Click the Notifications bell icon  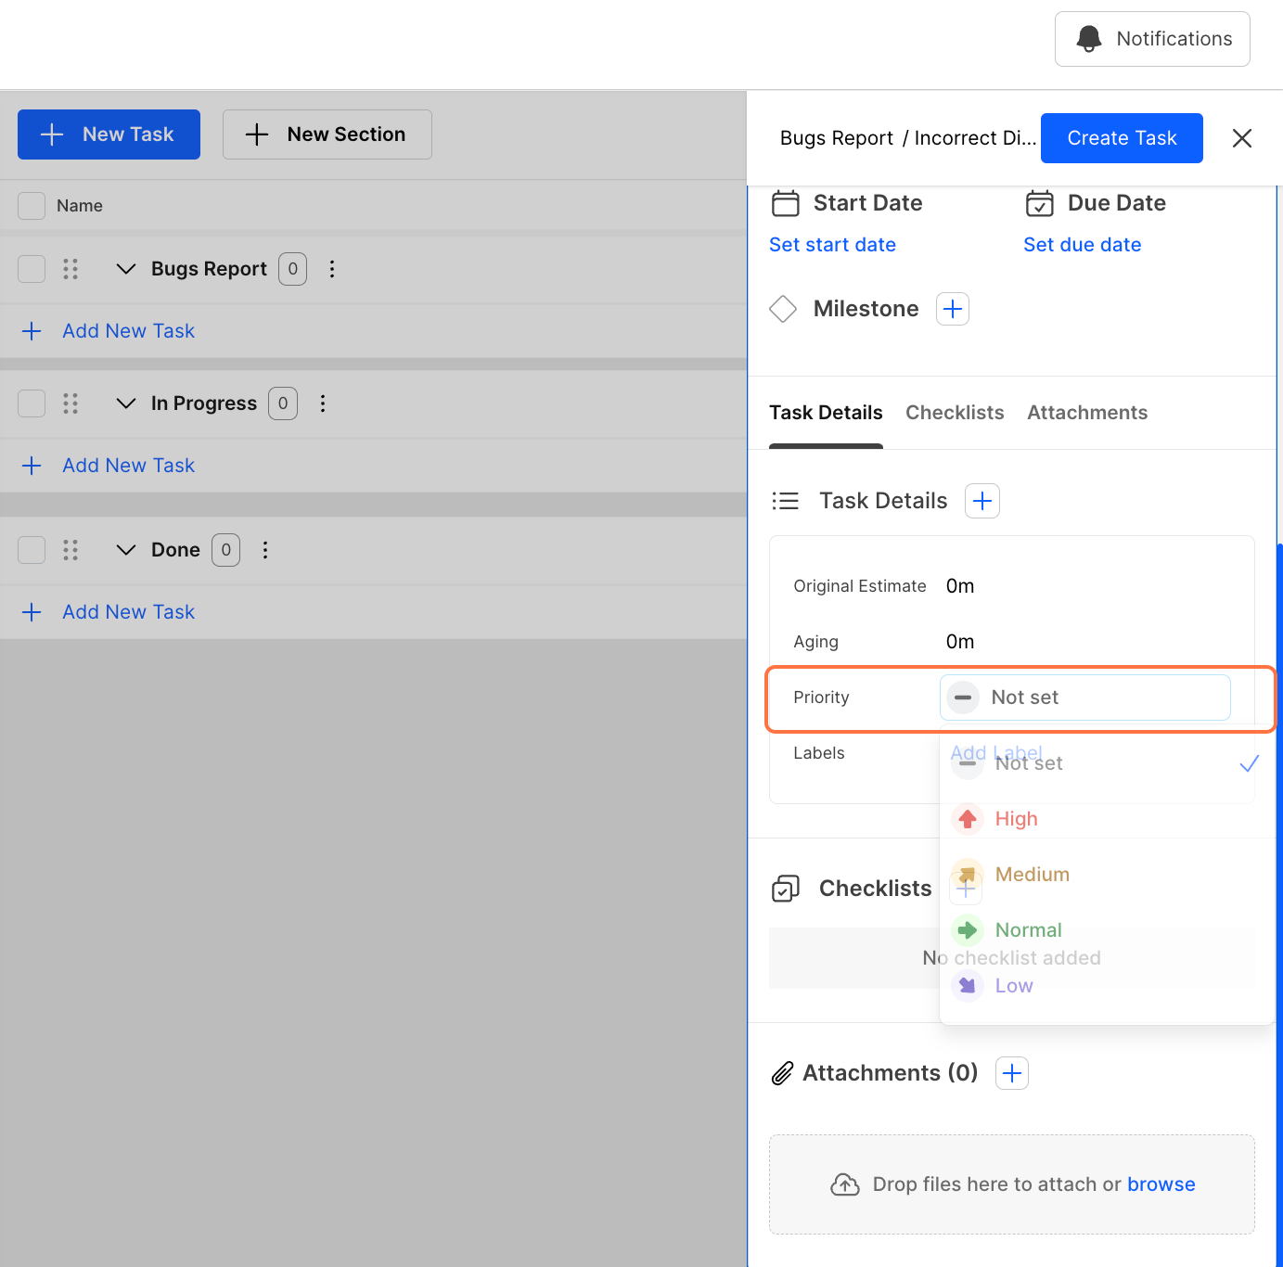click(1089, 39)
